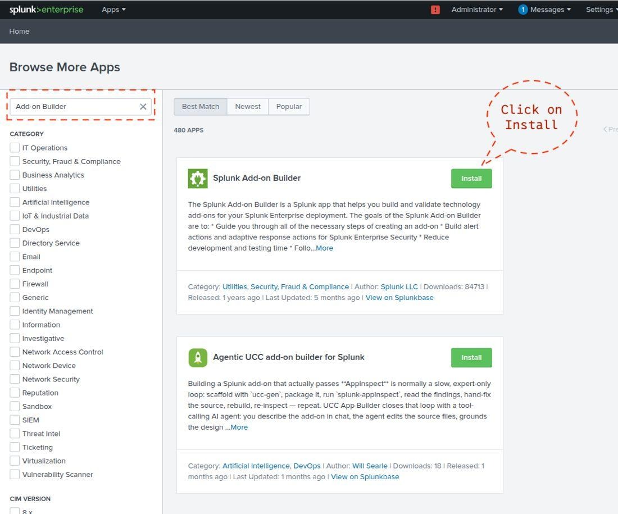Select the Newest sort tab

coord(248,106)
